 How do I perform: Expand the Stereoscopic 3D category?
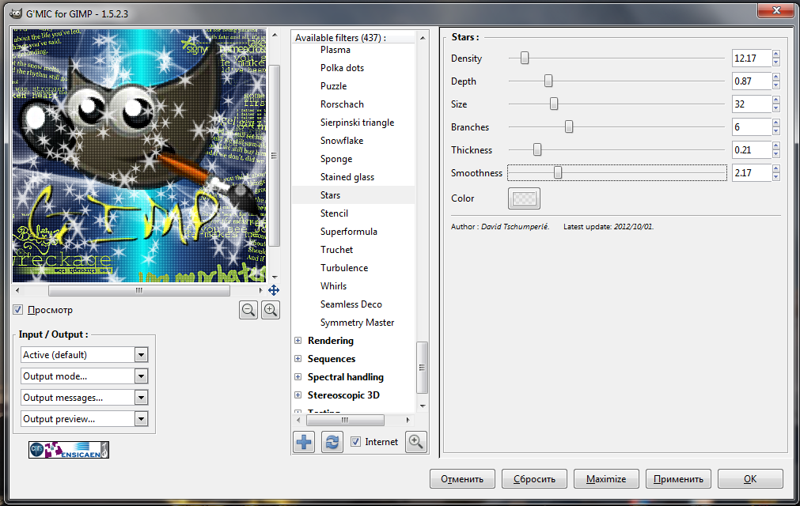click(298, 395)
